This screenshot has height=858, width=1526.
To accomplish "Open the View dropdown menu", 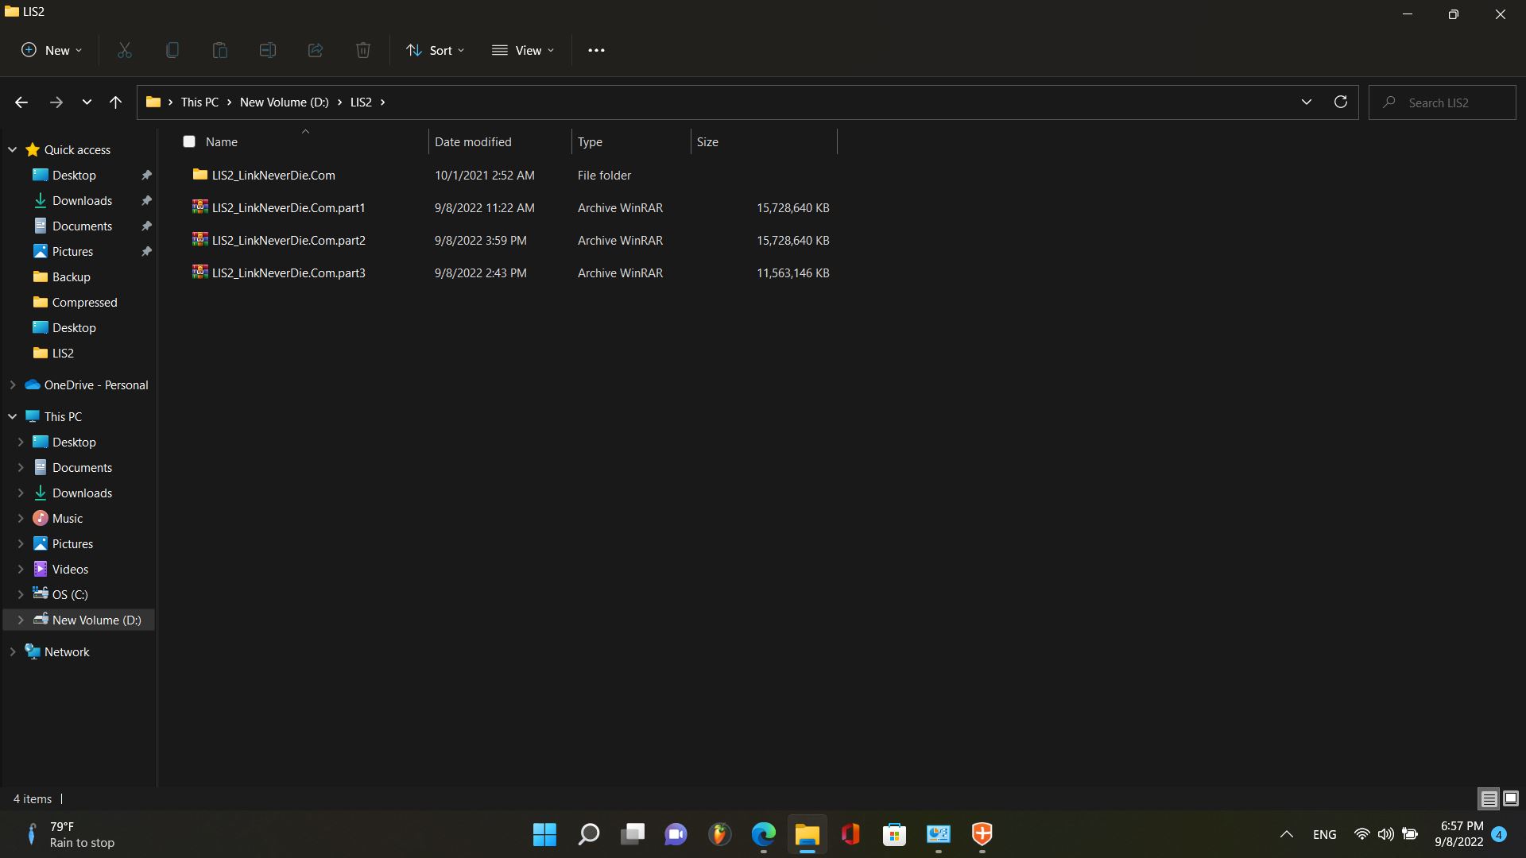I will pyautogui.click(x=522, y=50).
